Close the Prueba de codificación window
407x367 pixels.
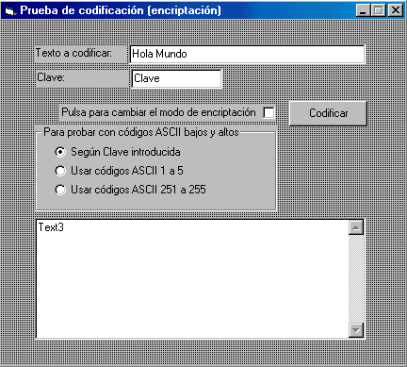tap(396, 10)
